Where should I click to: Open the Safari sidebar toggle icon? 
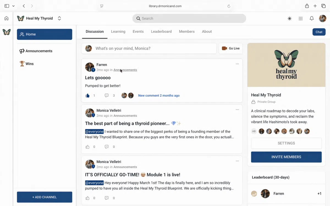click(7, 6)
